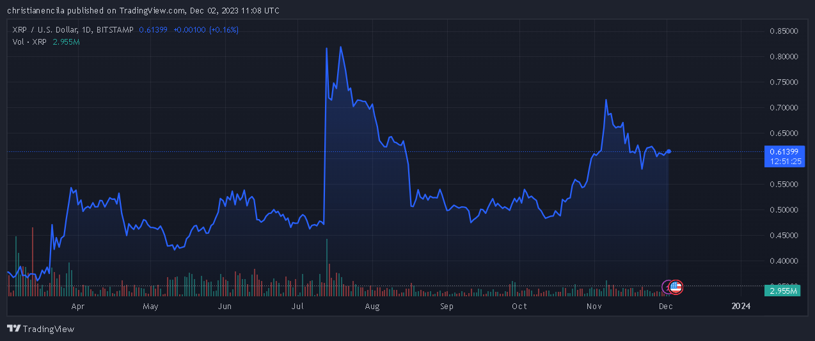Click the Jun label on time axis
This screenshot has height=341, width=815.
click(225, 307)
